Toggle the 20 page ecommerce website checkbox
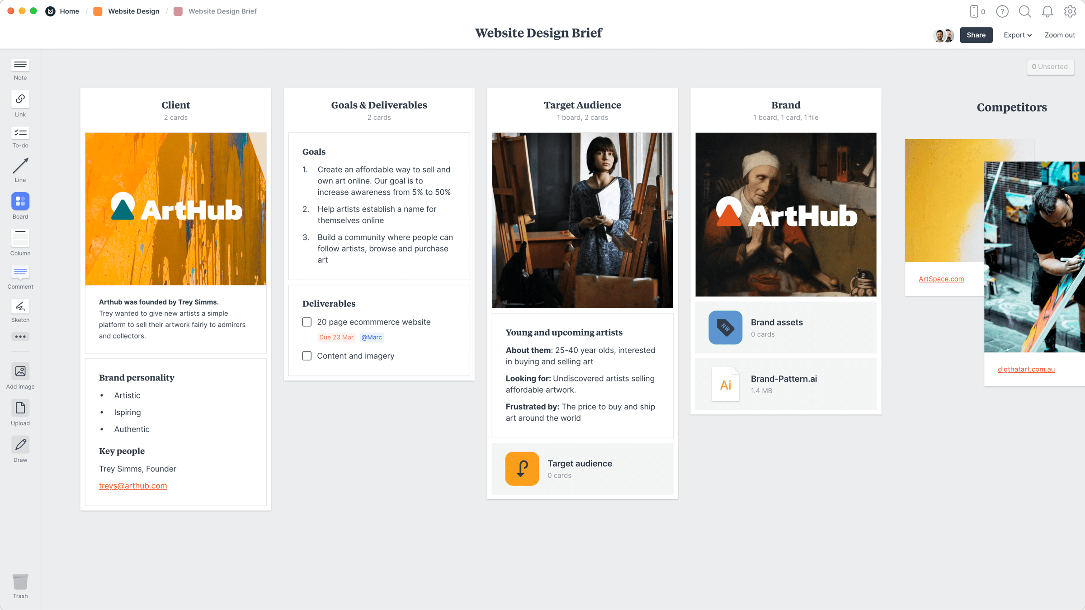This screenshot has height=610, width=1085. coord(306,321)
